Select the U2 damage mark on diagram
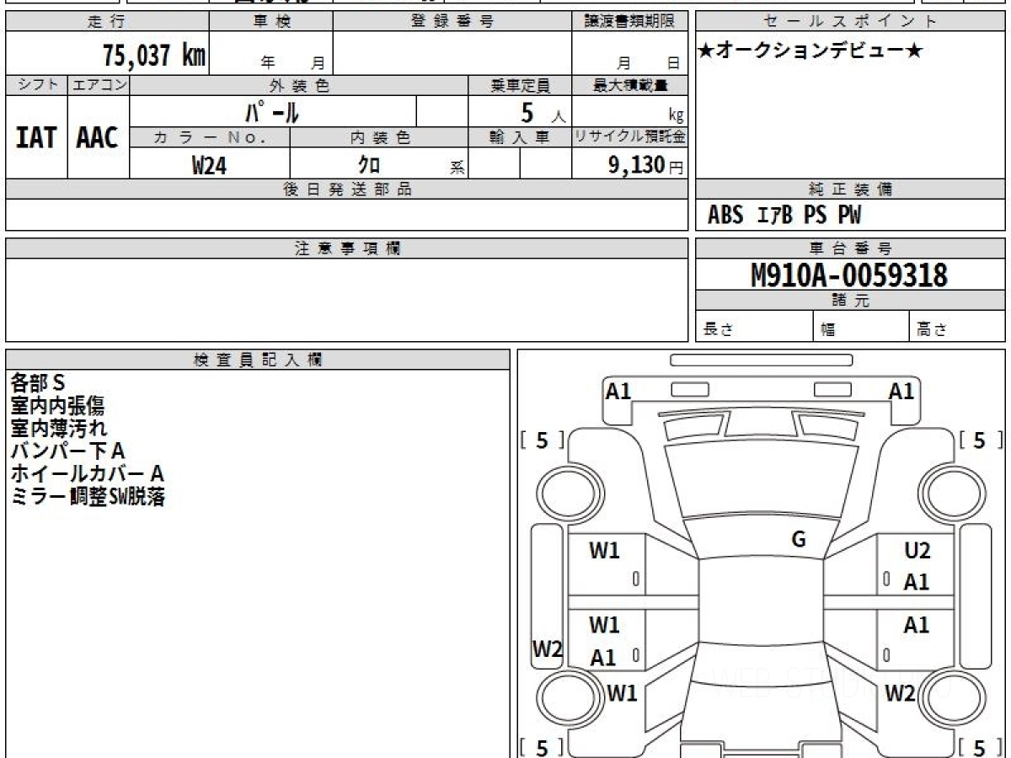The width and height of the screenshot is (1011, 758). (x=917, y=551)
